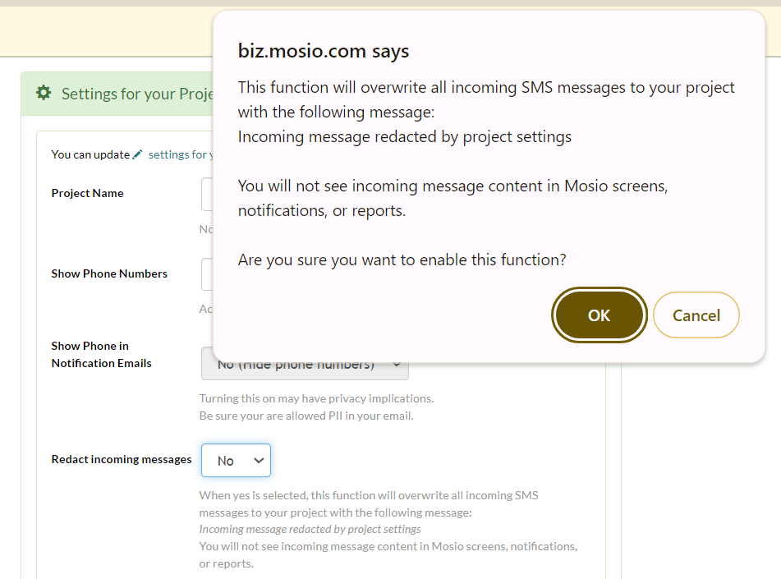Click the biz.mosio.com dialog title

(322, 50)
